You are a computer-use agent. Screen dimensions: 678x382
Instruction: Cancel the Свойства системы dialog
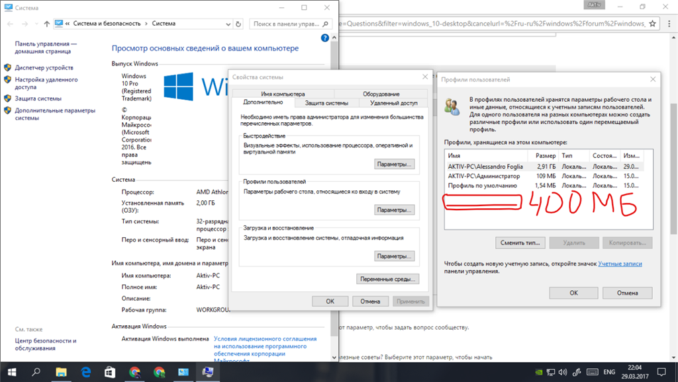point(370,301)
